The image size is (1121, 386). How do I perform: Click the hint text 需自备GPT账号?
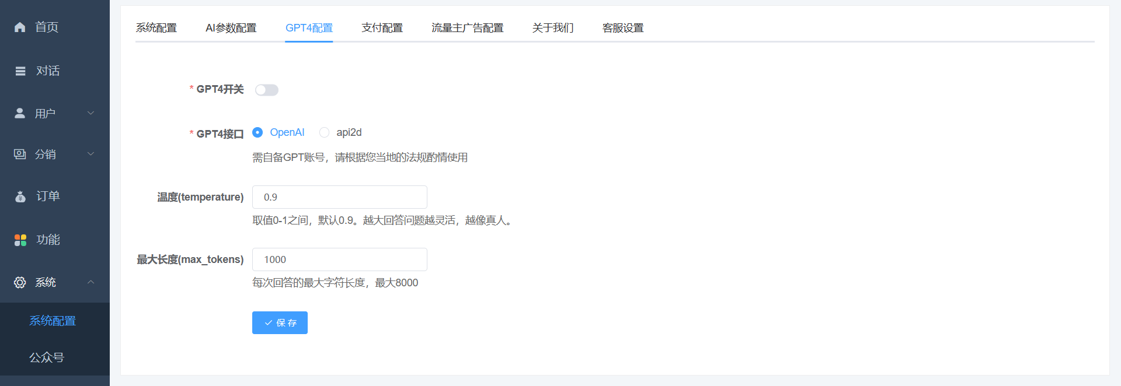click(288, 157)
